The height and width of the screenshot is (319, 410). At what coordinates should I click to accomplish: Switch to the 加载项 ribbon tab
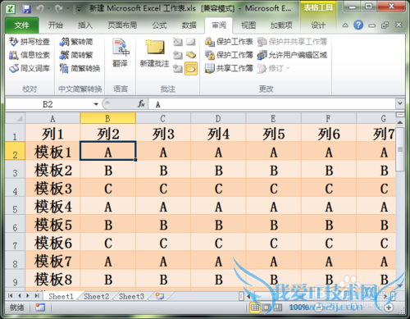(281, 25)
